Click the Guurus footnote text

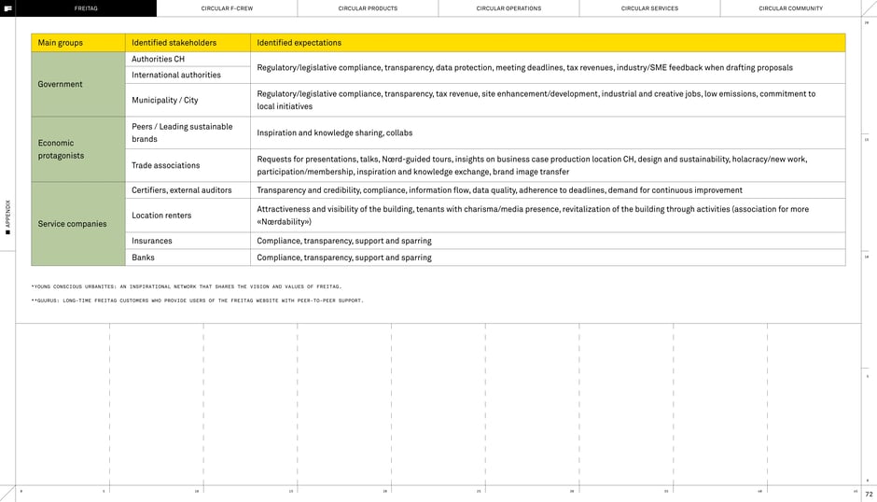tap(198, 300)
